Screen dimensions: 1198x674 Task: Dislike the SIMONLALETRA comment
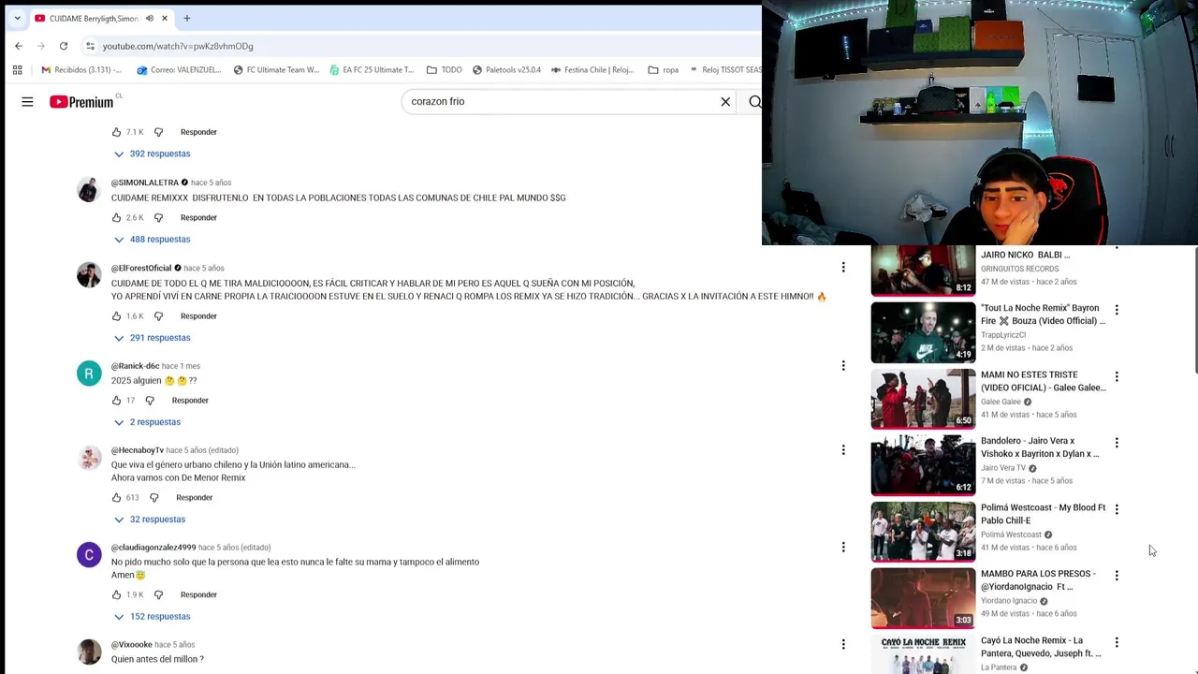coord(158,217)
